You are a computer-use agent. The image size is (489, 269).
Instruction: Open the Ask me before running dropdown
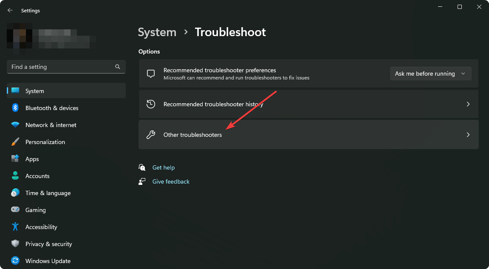(430, 74)
